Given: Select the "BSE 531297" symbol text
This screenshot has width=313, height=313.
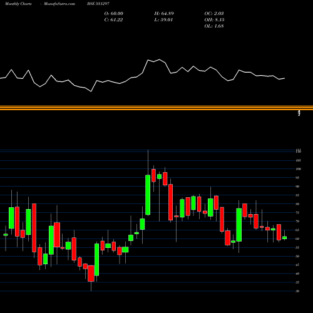Looking at the screenshot, I should pyautogui.click(x=98, y=4).
